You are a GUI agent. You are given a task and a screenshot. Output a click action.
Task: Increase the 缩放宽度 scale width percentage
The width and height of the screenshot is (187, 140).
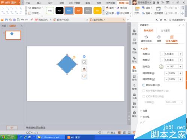(180, 79)
